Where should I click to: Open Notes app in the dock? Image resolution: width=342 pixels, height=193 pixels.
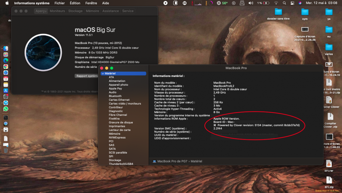point(6,85)
